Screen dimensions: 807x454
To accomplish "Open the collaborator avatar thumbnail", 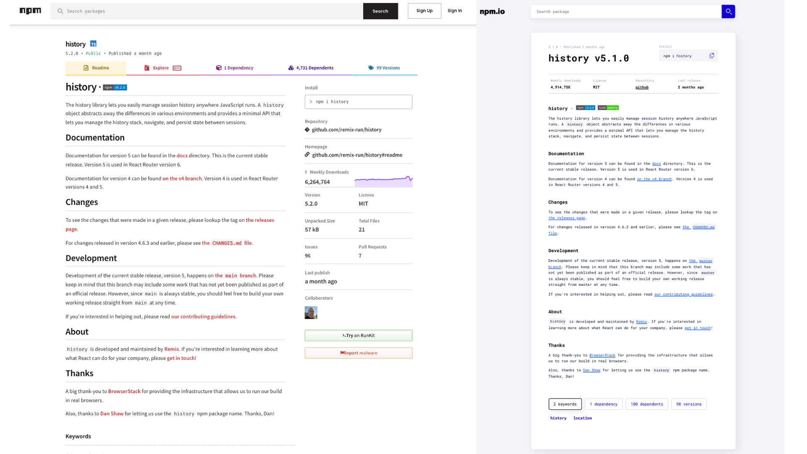I will pyautogui.click(x=311, y=312).
